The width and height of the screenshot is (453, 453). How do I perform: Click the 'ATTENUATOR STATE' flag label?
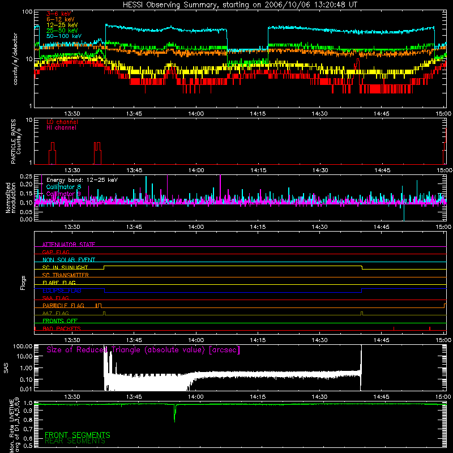(x=69, y=245)
